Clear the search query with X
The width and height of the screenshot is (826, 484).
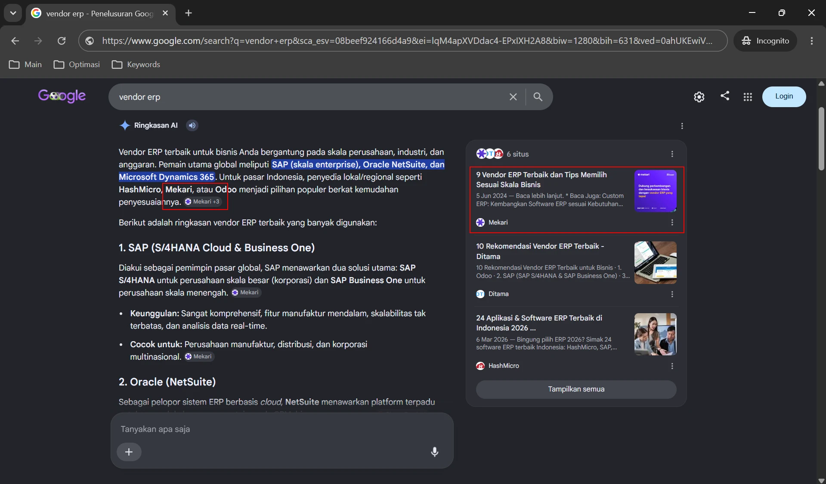click(513, 97)
